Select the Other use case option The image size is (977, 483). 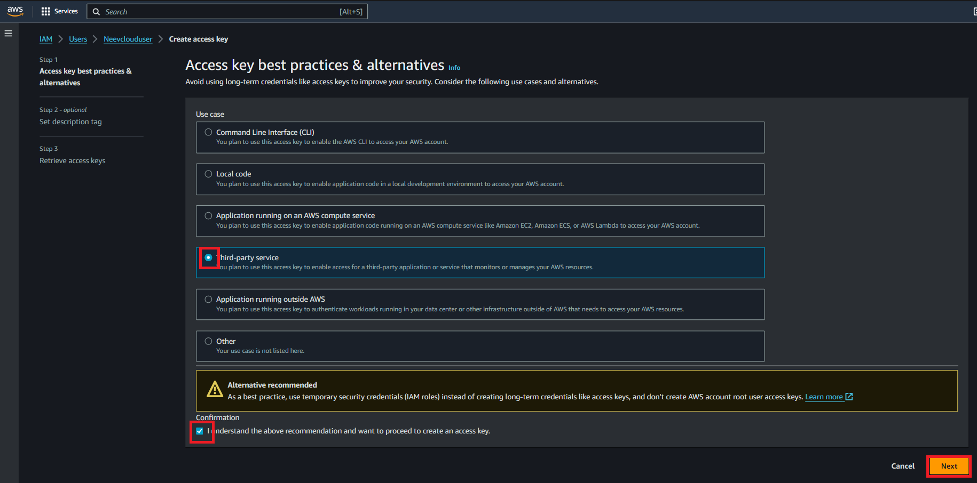[208, 341]
